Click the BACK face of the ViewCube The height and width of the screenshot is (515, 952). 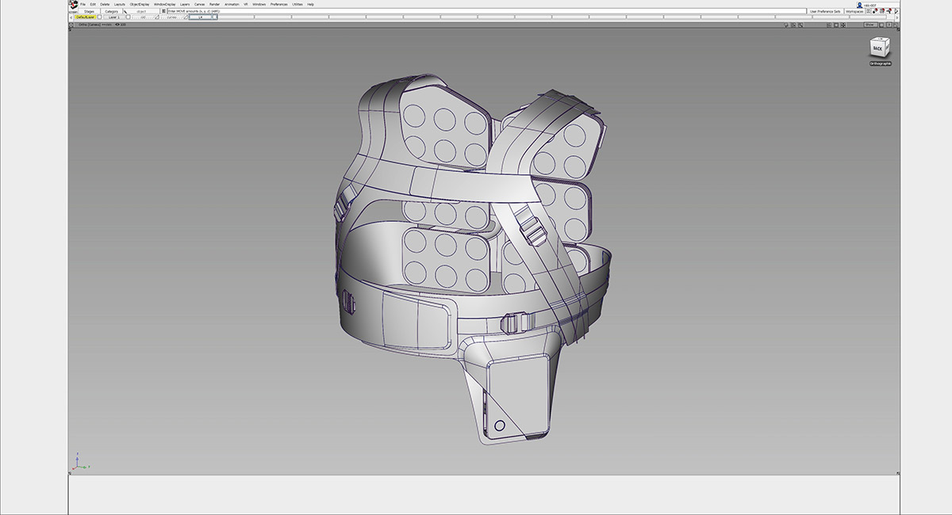tap(877, 48)
